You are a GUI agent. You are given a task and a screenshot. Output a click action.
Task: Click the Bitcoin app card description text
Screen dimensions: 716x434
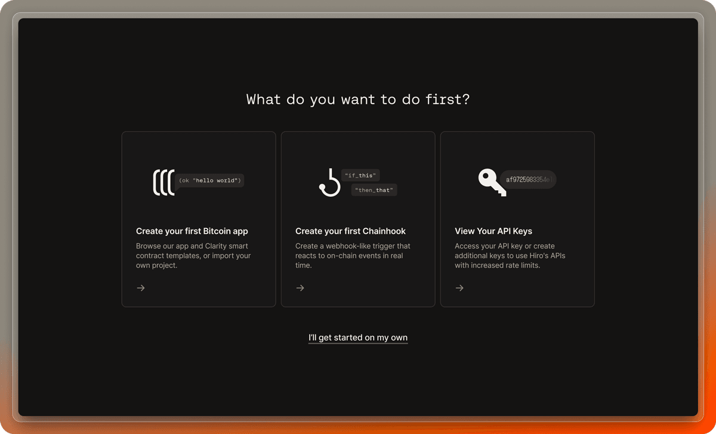[x=193, y=255]
